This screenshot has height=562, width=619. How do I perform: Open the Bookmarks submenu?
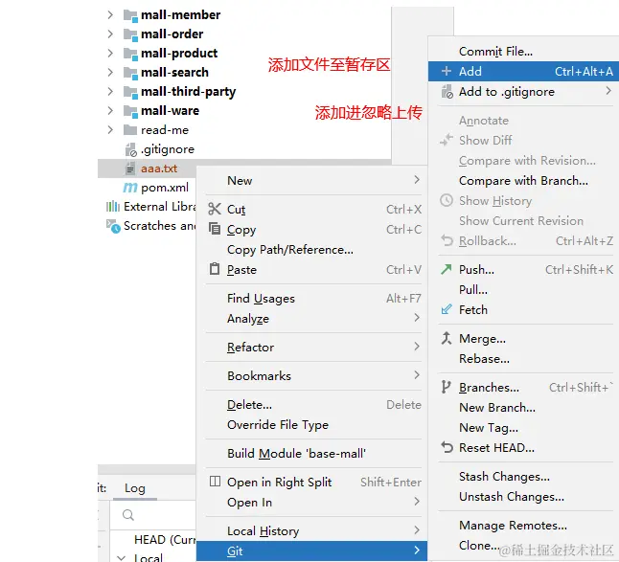[x=311, y=375]
